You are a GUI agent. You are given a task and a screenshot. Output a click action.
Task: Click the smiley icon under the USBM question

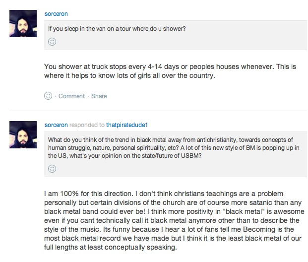click(x=52, y=169)
